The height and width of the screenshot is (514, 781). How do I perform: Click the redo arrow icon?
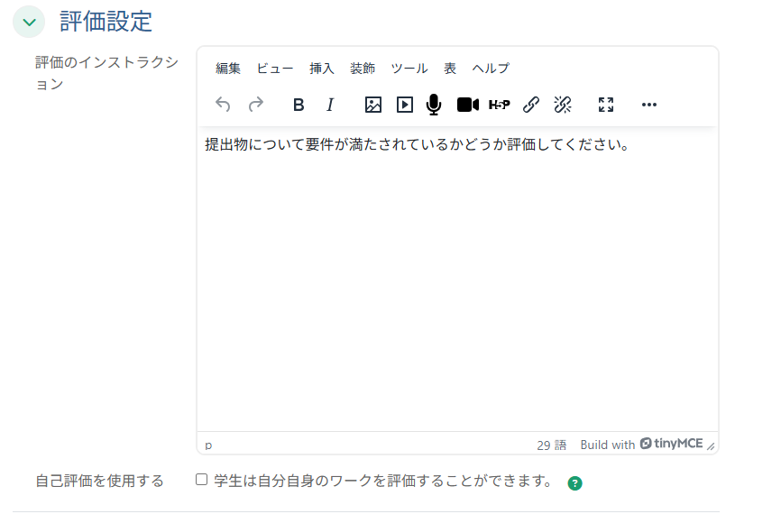256,105
